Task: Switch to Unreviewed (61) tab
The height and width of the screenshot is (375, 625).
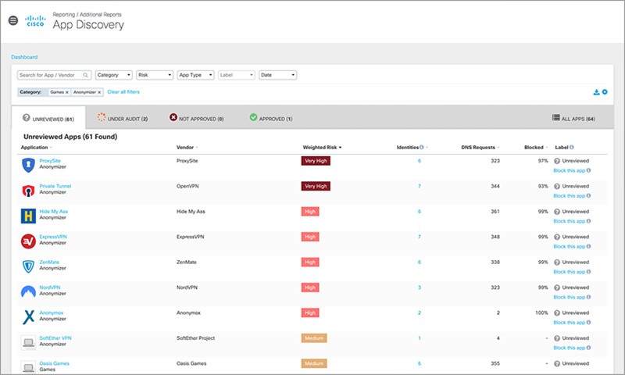Action: tap(48, 118)
